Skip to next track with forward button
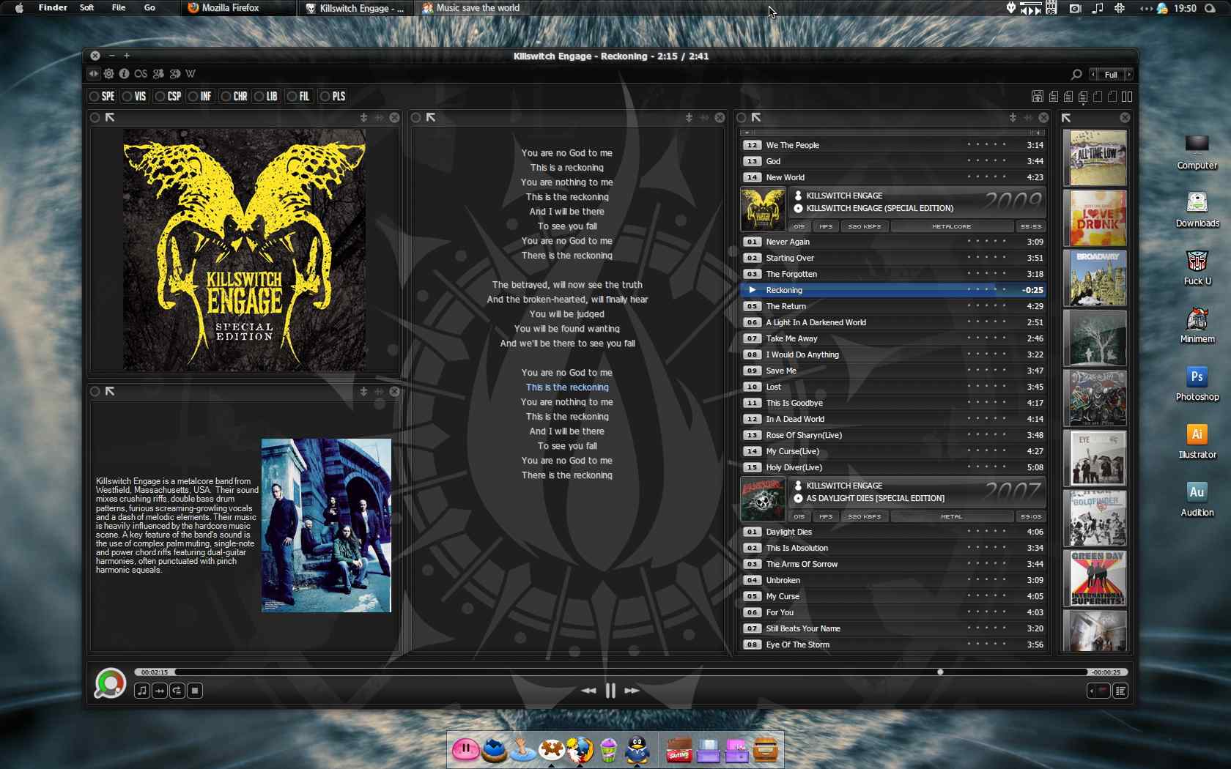 [632, 691]
